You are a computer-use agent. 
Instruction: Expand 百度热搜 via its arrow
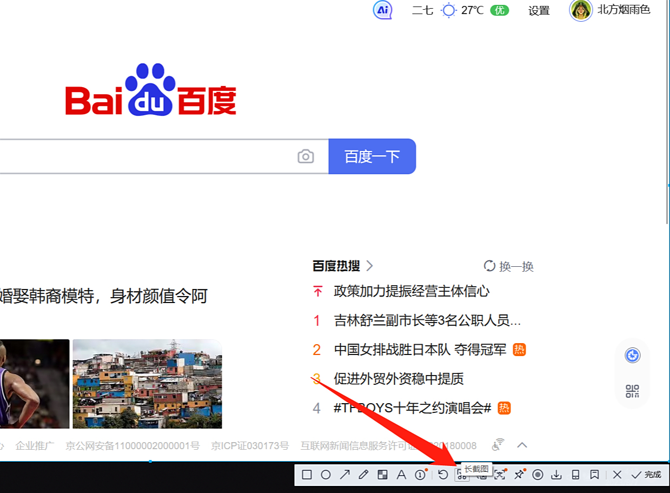(x=370, y=266)
